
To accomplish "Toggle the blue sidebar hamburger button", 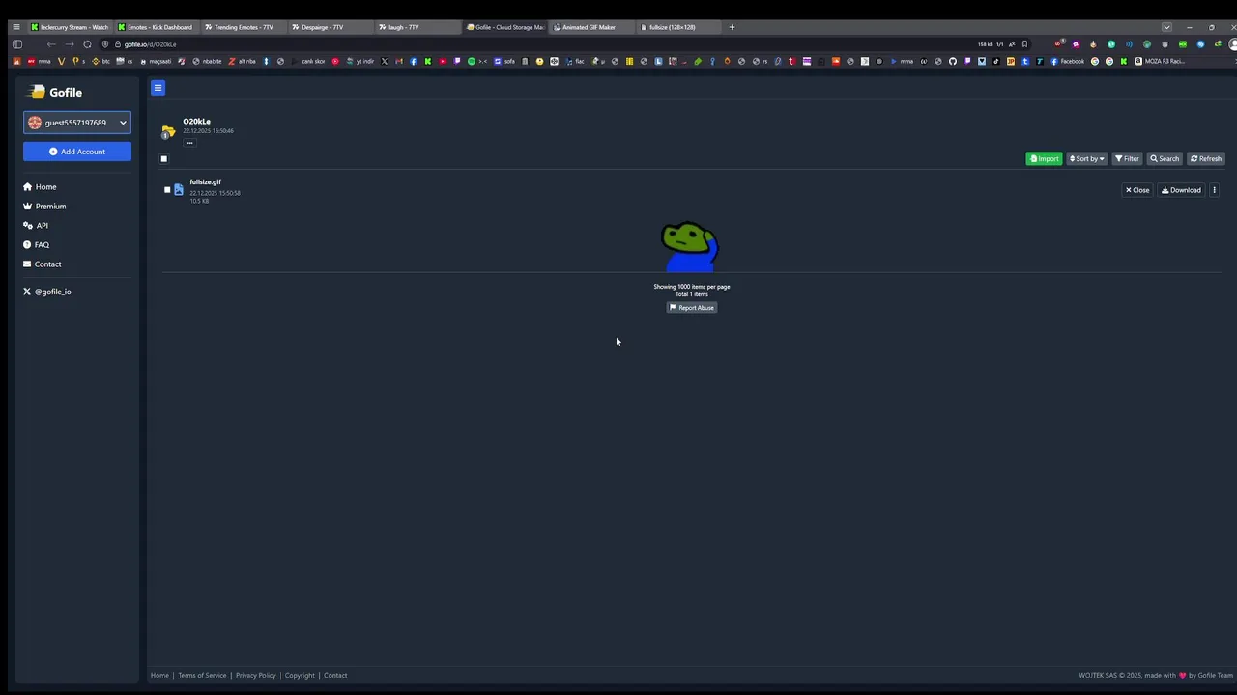I will pos(158,88).
